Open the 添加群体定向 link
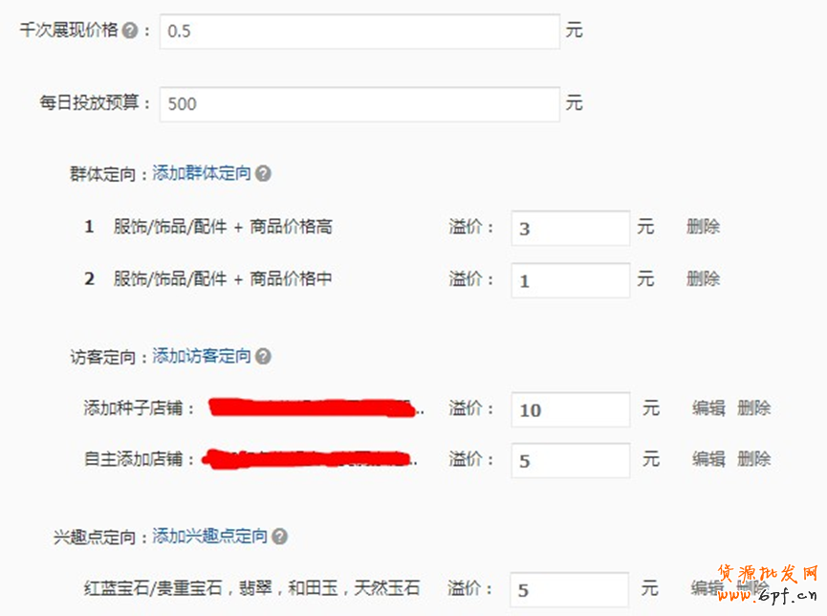 pos(202,173)
